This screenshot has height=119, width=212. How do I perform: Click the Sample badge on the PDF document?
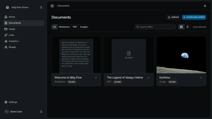click(x=118, y=82)
